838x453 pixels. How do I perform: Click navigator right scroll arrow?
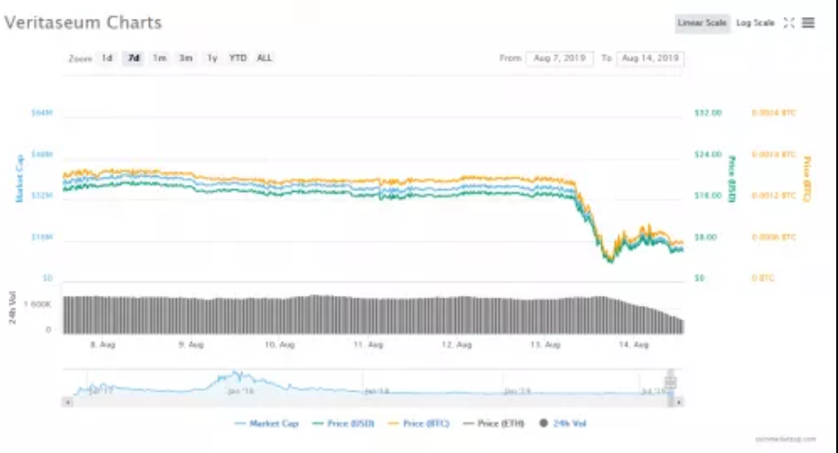point(678,402)
